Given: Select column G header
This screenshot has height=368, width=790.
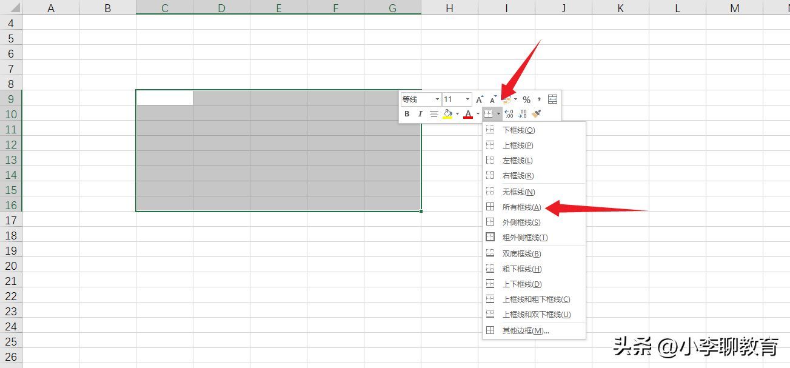Looking at the screenshot, I should click(x=392, y=8).
